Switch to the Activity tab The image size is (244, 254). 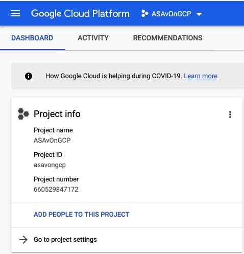pyautogui.click(x=93, y=38)
